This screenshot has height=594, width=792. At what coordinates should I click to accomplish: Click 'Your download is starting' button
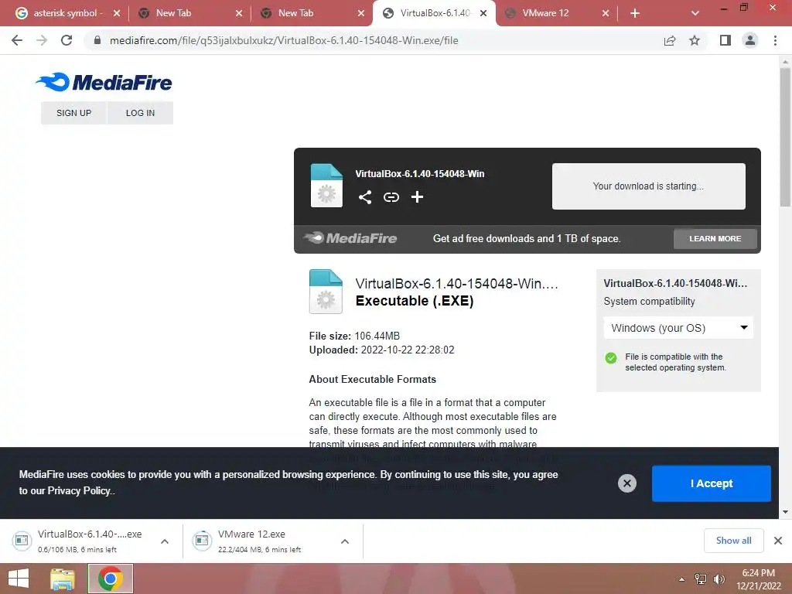tap(649, 186)
